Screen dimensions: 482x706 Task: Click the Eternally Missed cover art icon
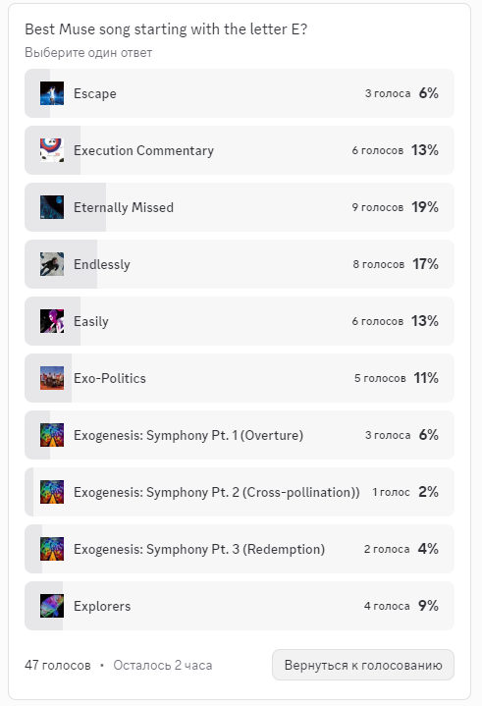[52, 207]
